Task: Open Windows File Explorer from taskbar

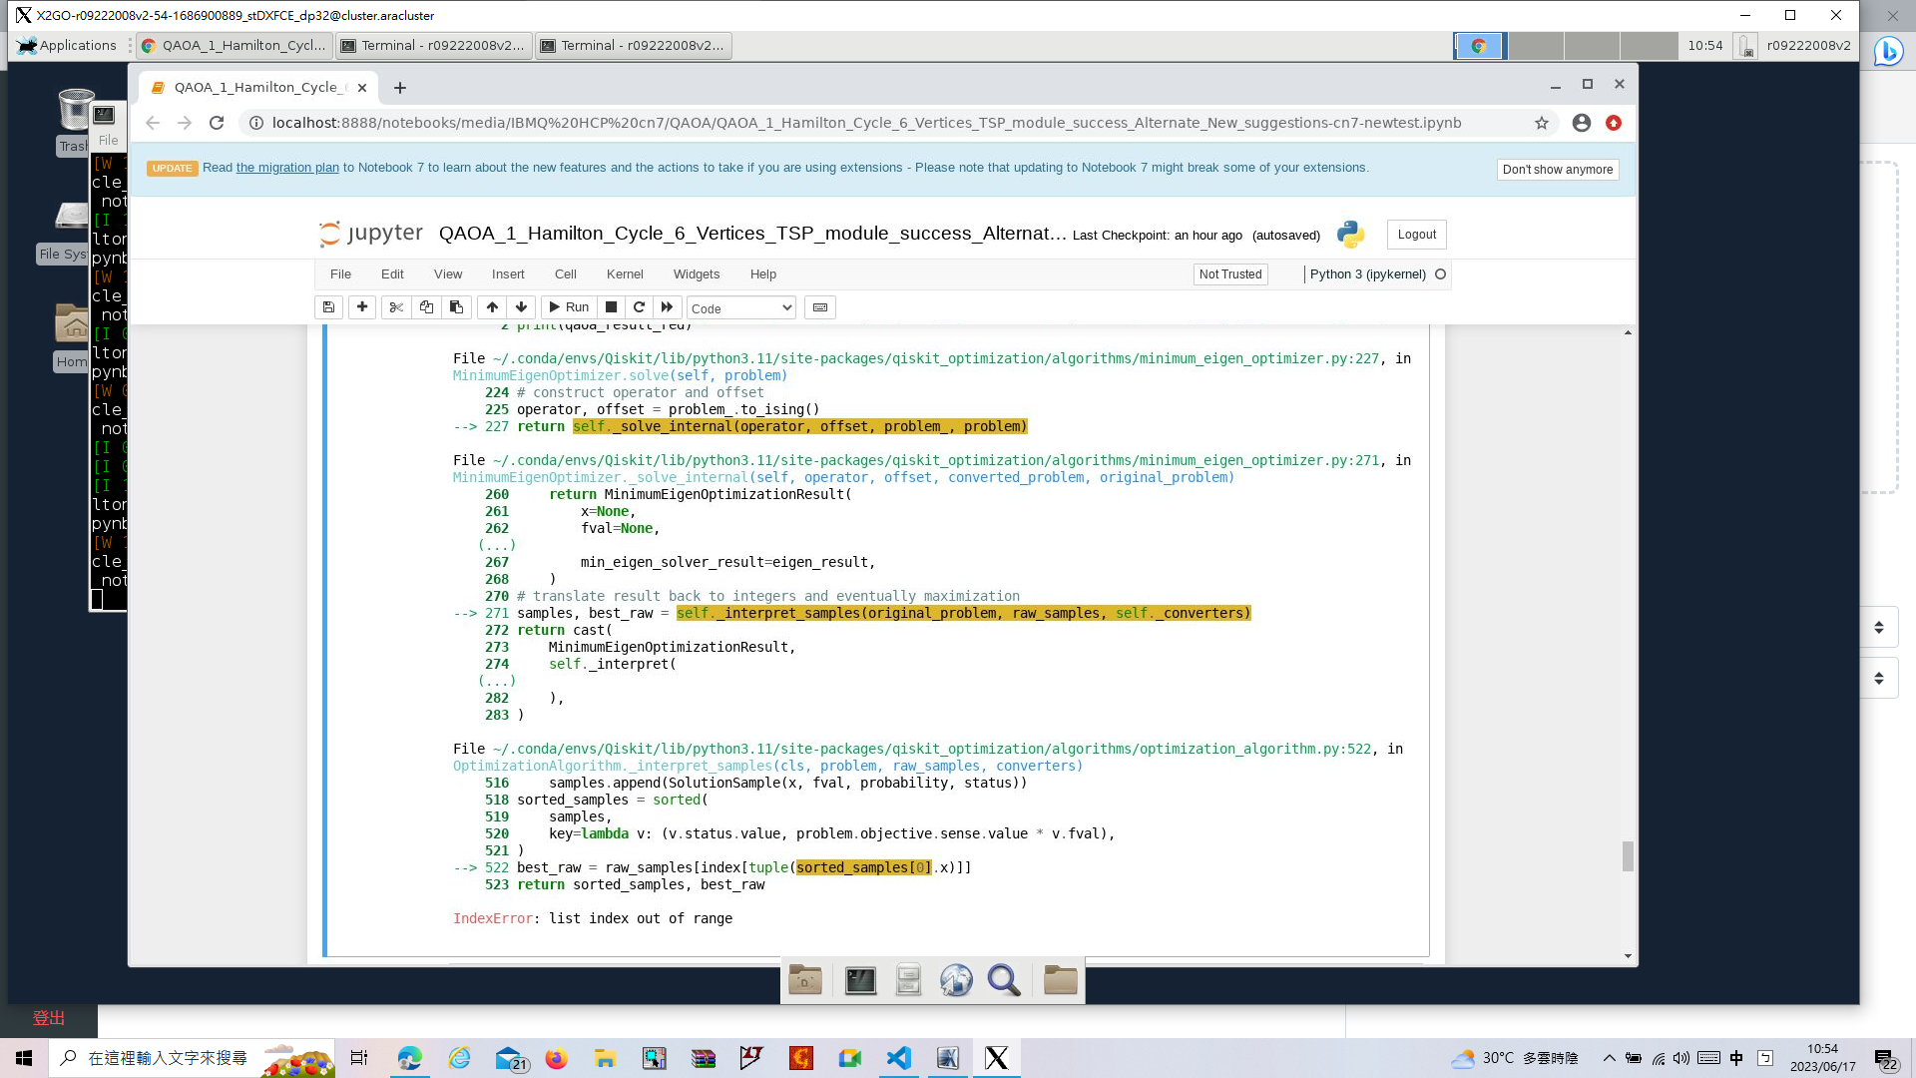Action: [606, 1058]
